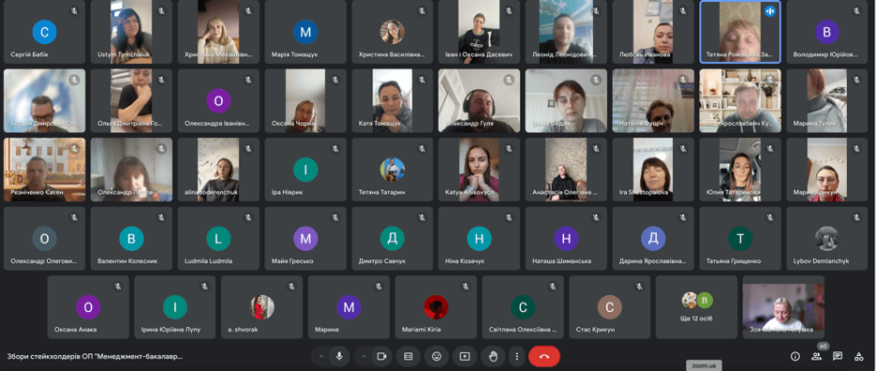Raise your hand in the meeting
The height and width of the screenshot is (371, 877).
point(493,356)
